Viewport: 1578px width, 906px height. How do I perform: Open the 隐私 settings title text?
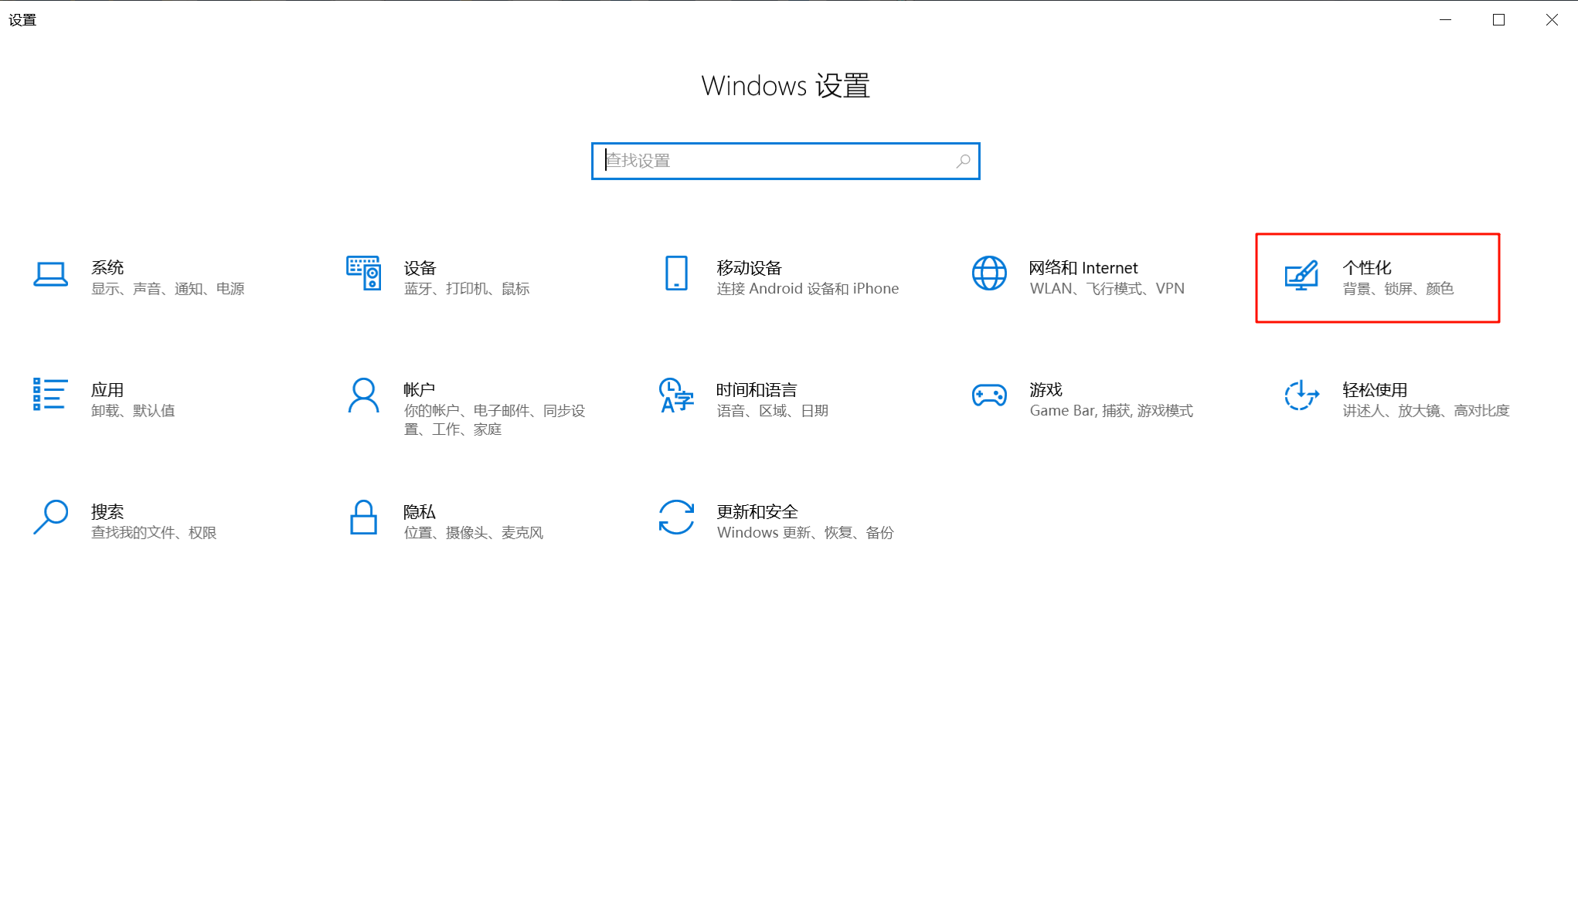point(420,511)
